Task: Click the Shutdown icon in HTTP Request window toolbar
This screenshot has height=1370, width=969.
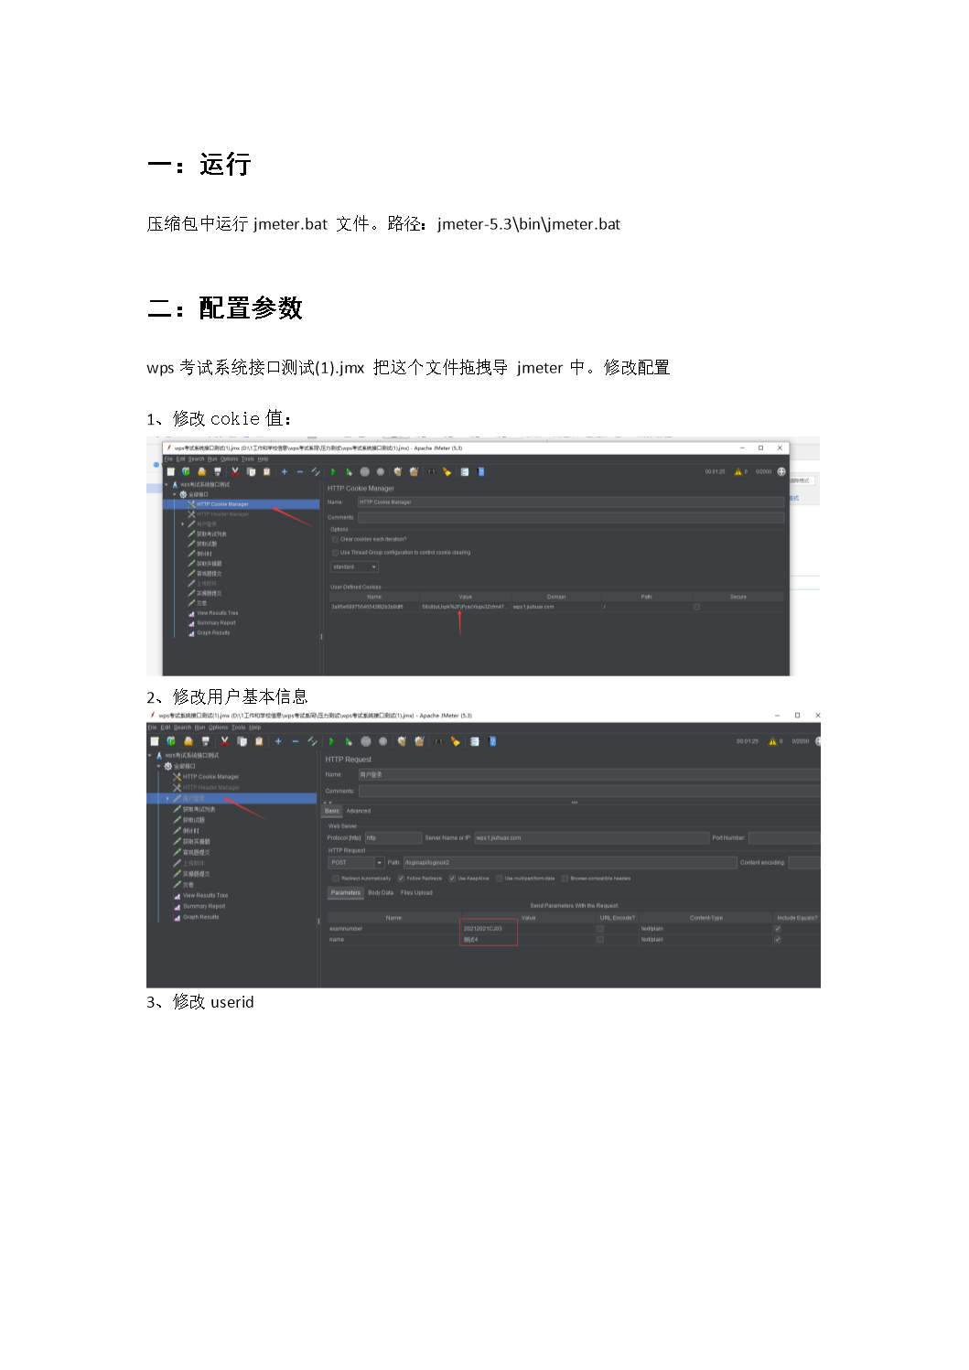Action: point(382,741)
